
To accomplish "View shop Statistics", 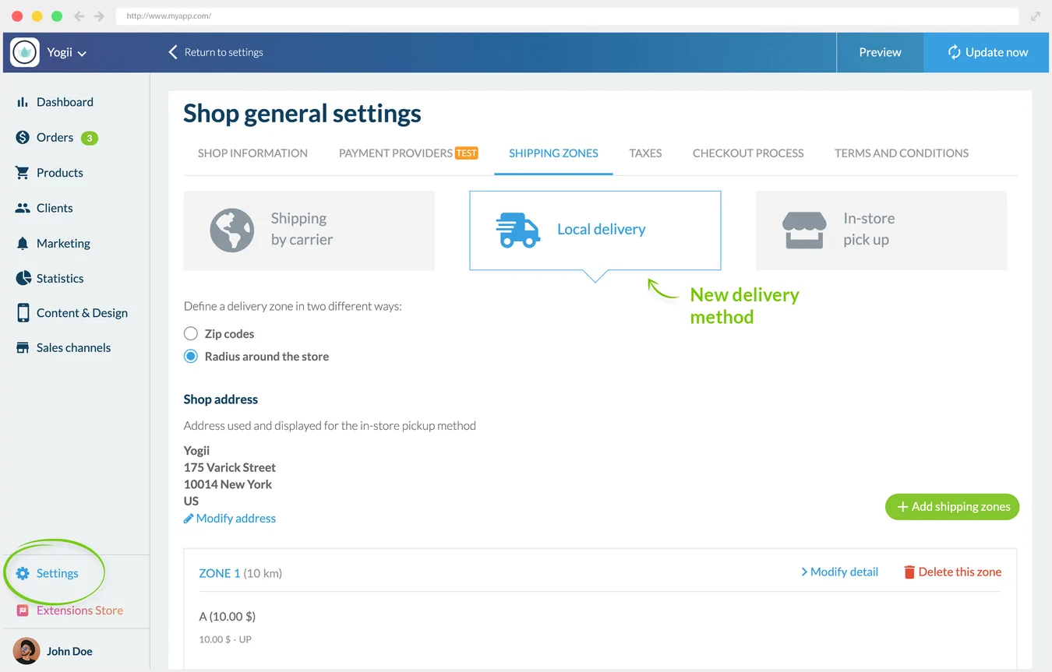I will pyautogui.click(x=60, y=278).
